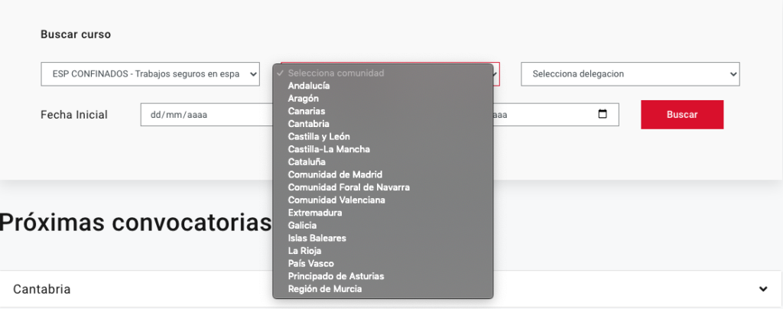Image resolution: width=783 pixels, height=309 pixels.
Task: Select Galicia in the dropdown
Action: click(302, 226)
